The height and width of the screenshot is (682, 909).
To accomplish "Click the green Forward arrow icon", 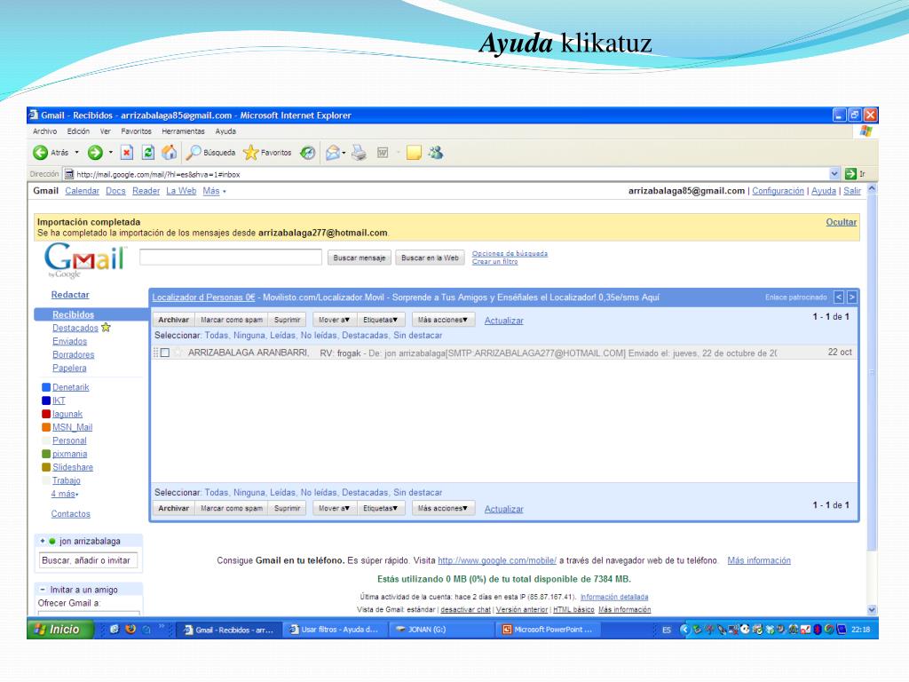I will 95,153.
